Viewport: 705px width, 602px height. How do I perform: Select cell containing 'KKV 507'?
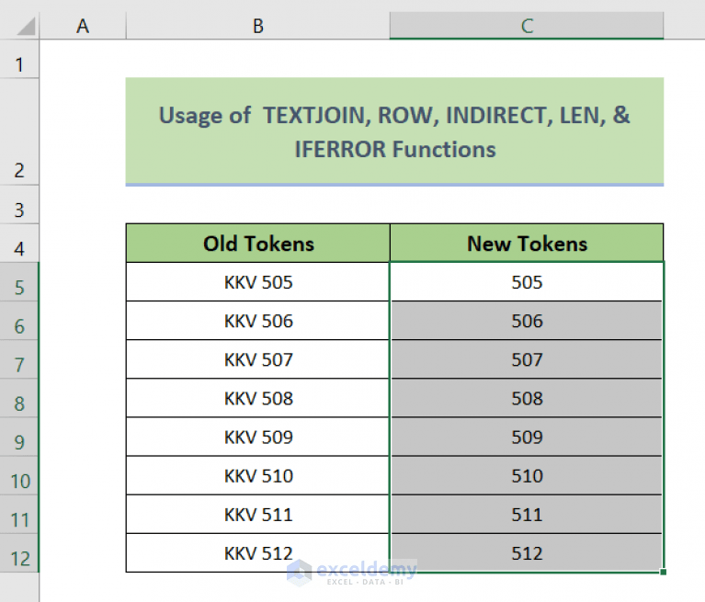click(258, 359)
